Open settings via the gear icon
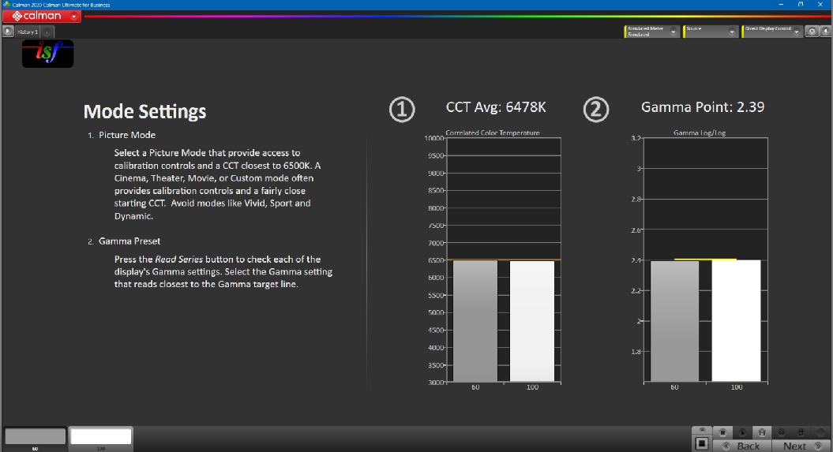 tap(812, 32)
